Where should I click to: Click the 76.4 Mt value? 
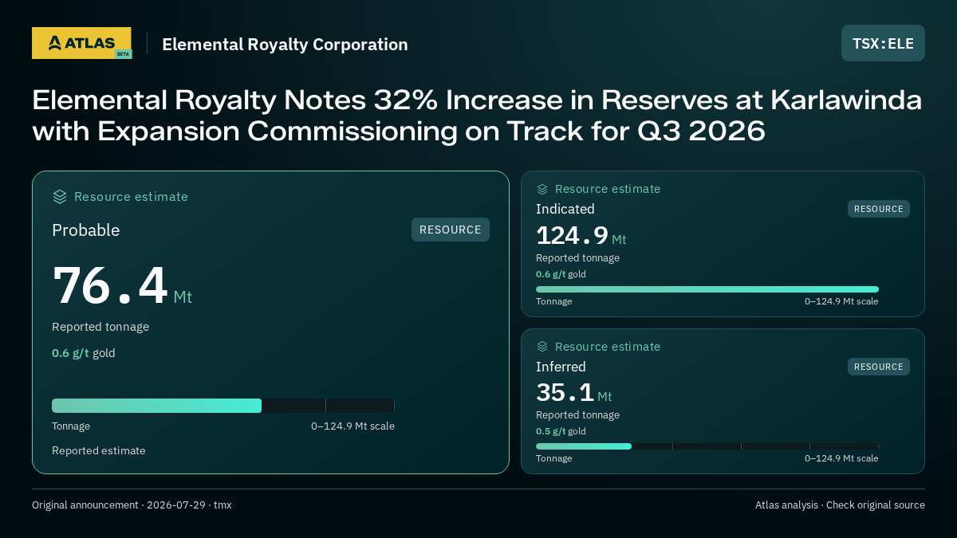122,287
